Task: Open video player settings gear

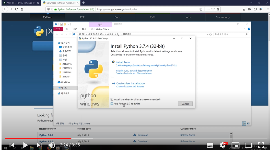Action: tap(223, 145)
